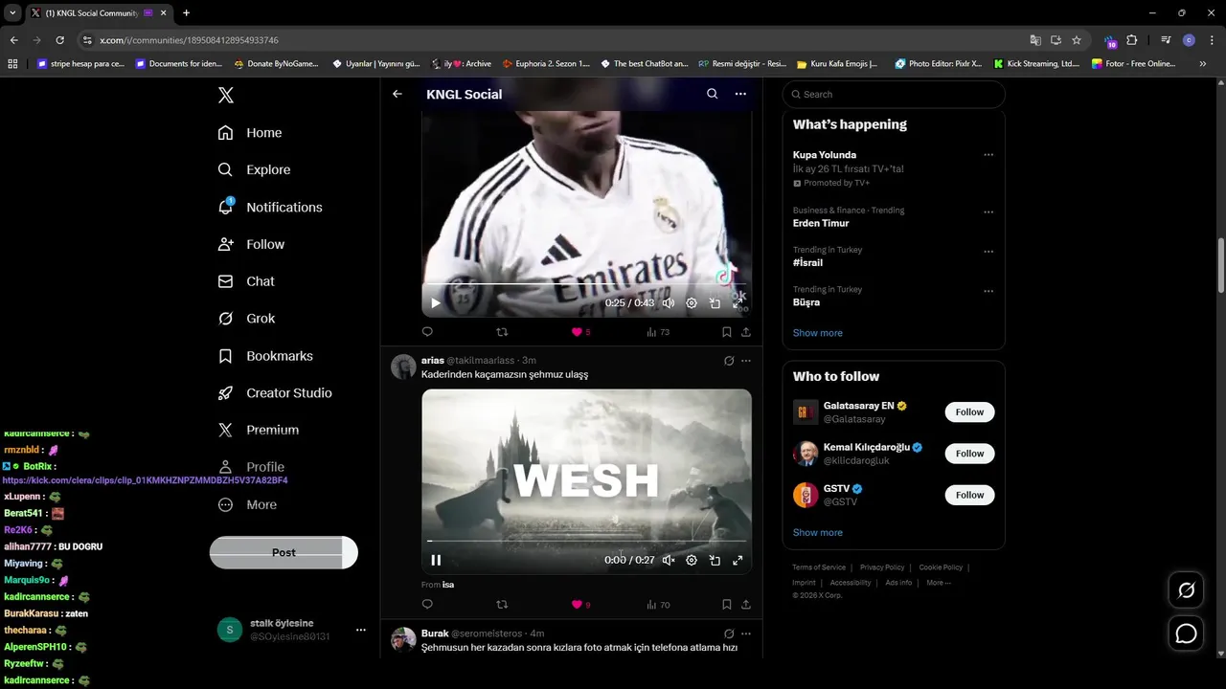Open Notifications in the sidebar
This screenshot has width=1226, height=689.
pyautogui.click(x=270, y=207)
